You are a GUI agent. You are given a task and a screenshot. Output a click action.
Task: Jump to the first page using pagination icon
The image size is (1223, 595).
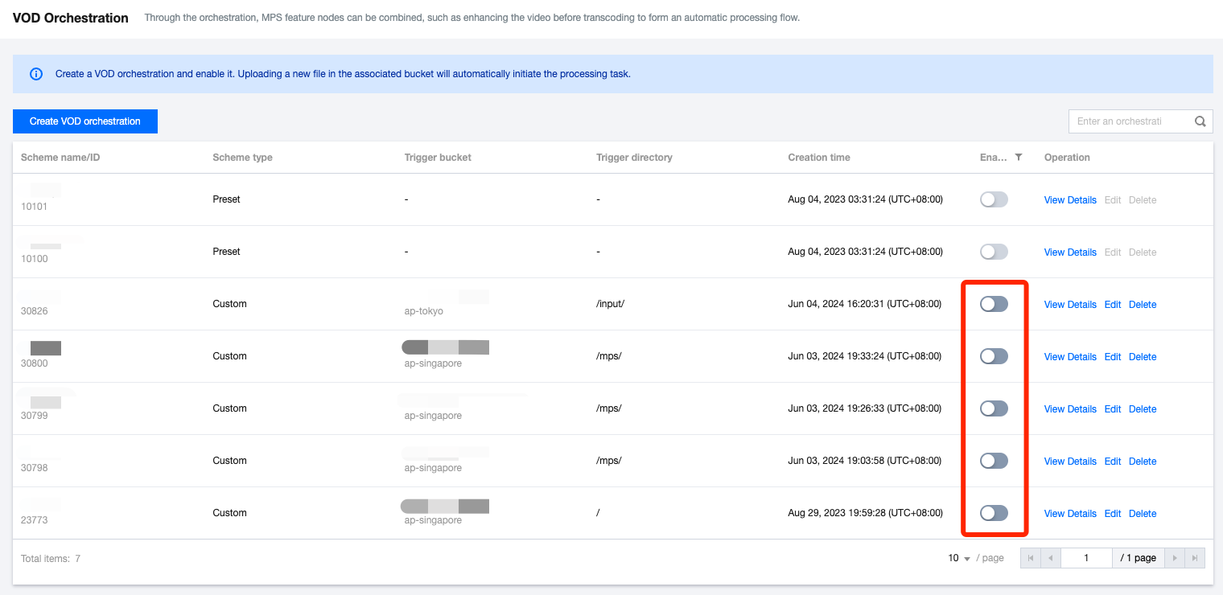[1031, 557]
